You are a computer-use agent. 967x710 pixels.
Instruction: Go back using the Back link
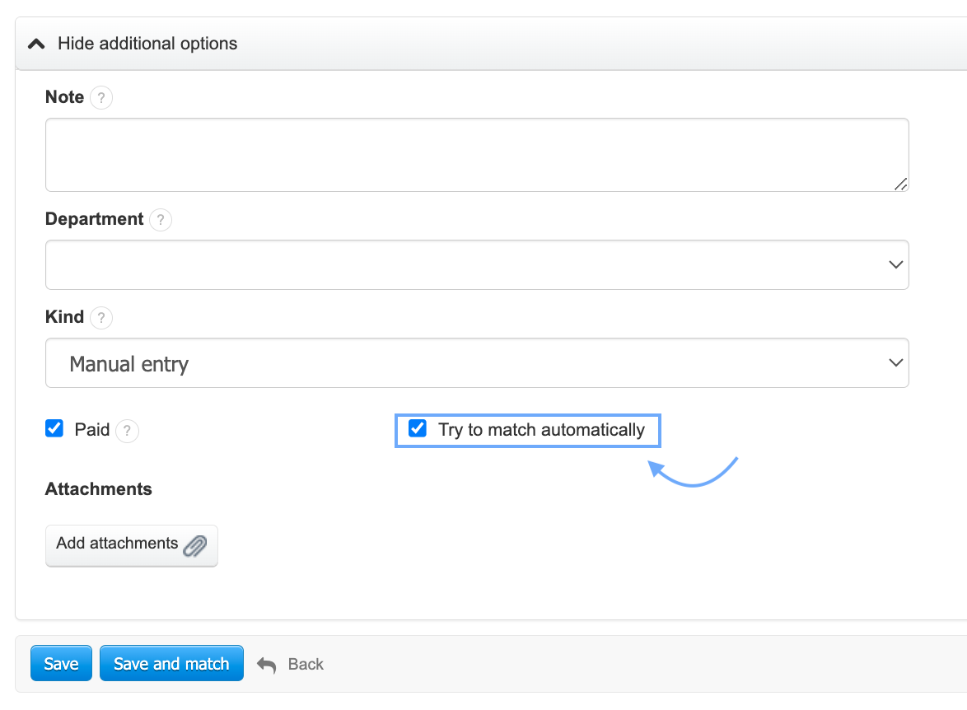[305, 665]
